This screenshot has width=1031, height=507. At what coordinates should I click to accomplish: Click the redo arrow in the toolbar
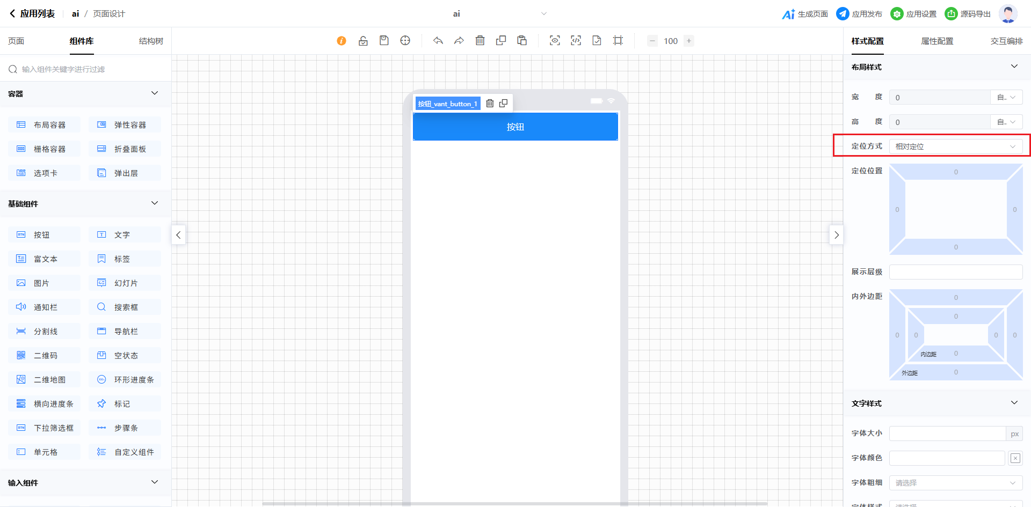click(x=459, y=41)
